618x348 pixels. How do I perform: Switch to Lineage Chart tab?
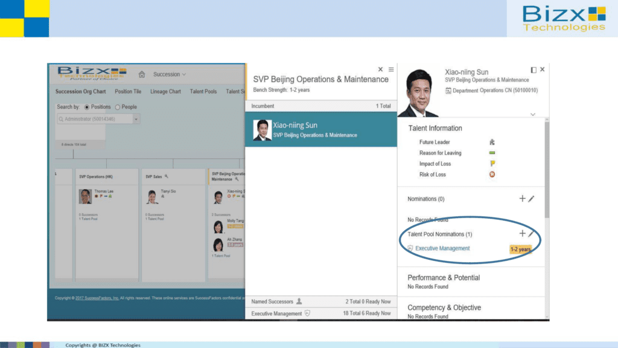(x=165, y=92)
